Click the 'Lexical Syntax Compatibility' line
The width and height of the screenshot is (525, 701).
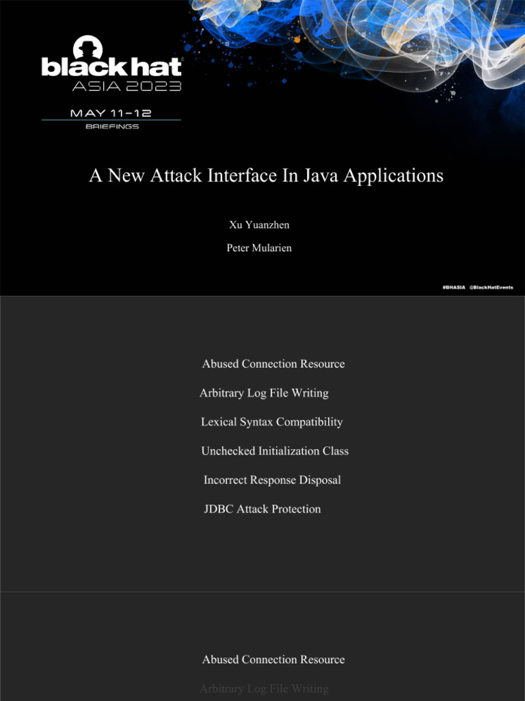[272, 422]
